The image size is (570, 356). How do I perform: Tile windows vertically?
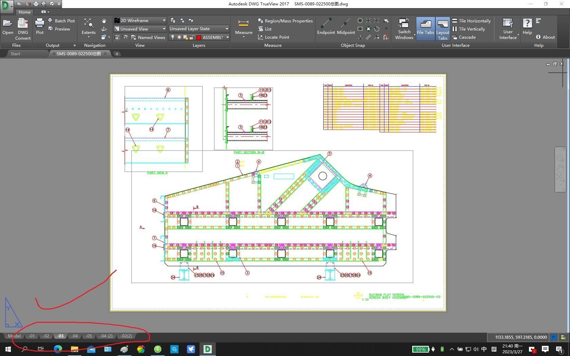click(x=469, y=29)
